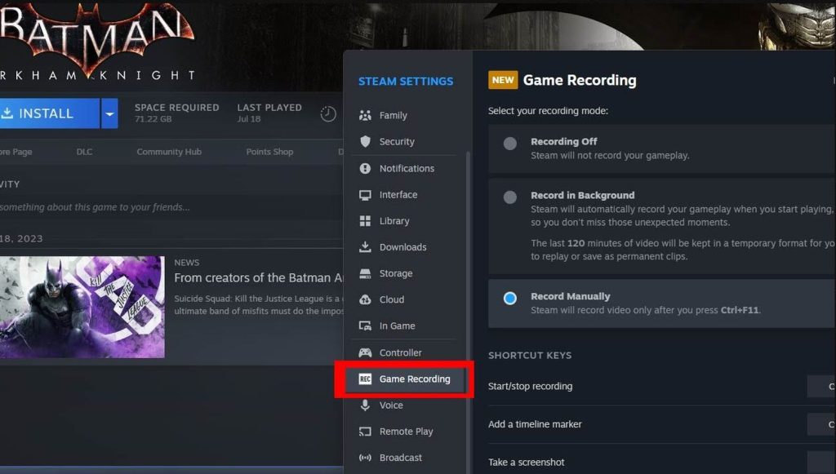The width and height of the screenshot is (836, 474).
Task: Open the 'From creators of the Batman' headline
Action: (x=259, y=277)
